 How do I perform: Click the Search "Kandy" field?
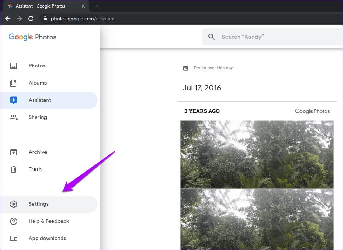click(x=272, y=37)
